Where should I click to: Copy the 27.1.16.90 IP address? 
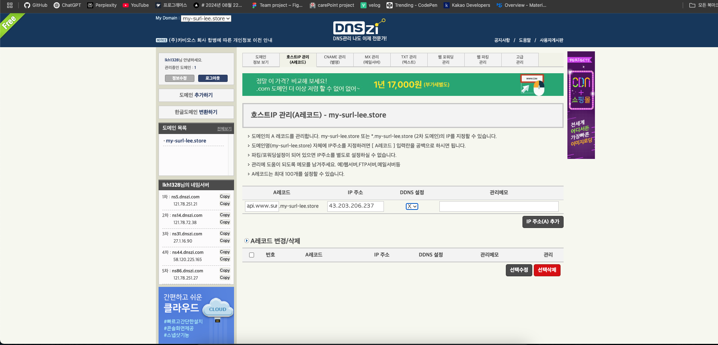pos(225,241)
